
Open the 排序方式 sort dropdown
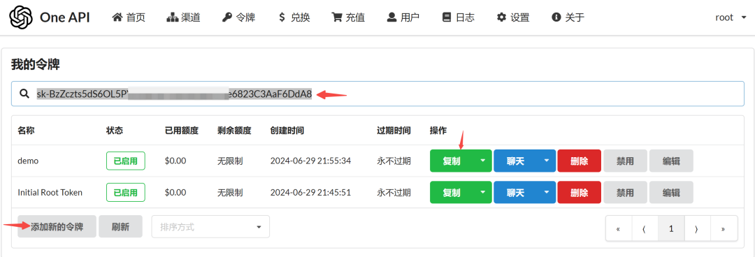210,227
